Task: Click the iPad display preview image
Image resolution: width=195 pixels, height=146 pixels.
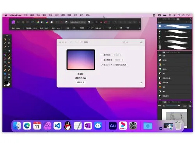Action: (x=81, y=60)
